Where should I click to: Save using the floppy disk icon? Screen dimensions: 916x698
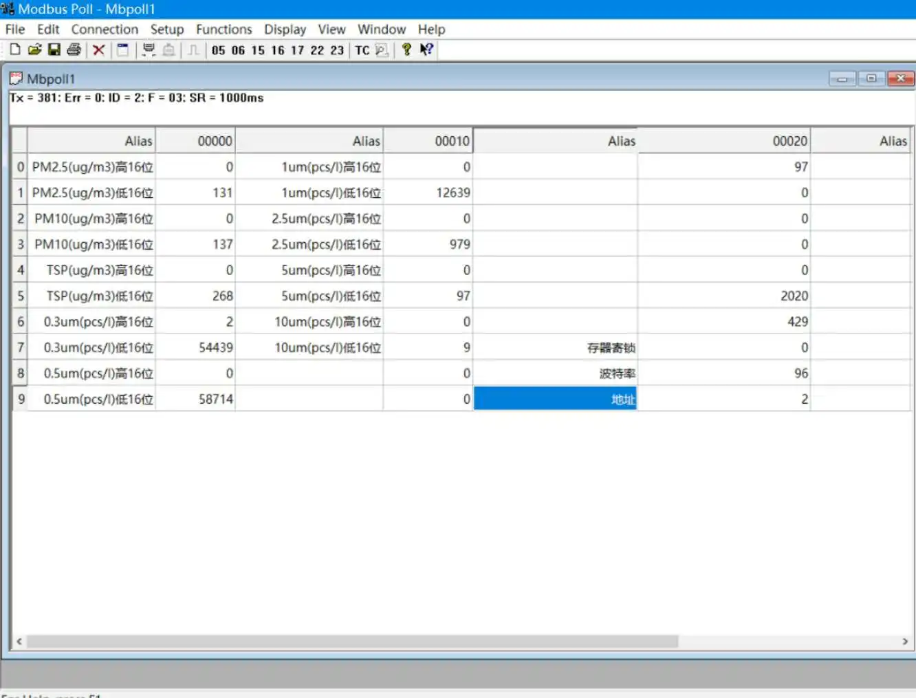pos(54,50)
